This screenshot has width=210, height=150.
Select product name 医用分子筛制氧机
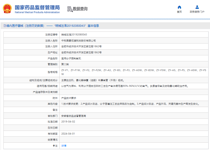point(71,58)
